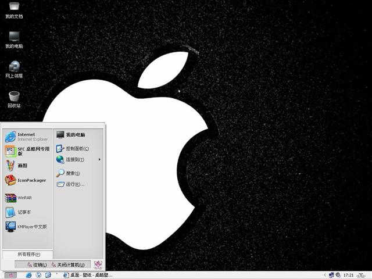
Task: Open 回收站 (Recycle Bin) desktop icon
Action: (14, 98)
